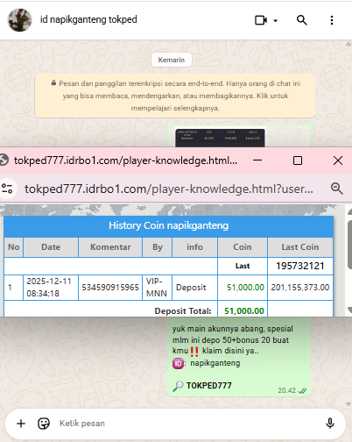352x442 pixels.
Task: Click the 'Date' column header
Action: pyautogui.click(x=51, y=247)
